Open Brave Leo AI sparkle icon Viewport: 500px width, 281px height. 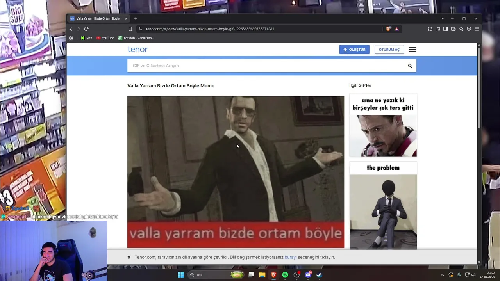(x=461, y=29)
